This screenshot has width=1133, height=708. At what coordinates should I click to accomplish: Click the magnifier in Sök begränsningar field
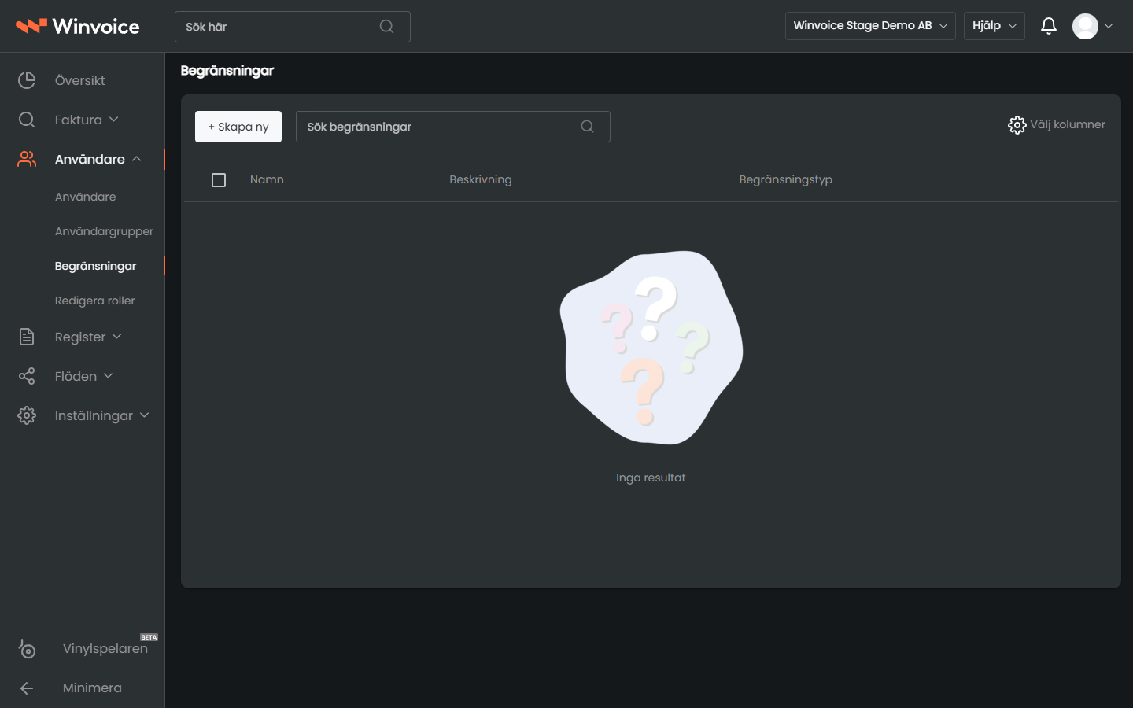(588, 127)
